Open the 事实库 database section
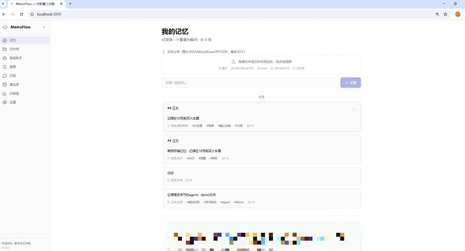The height and width of the screenshot is (251, 465). pos(25,85)
